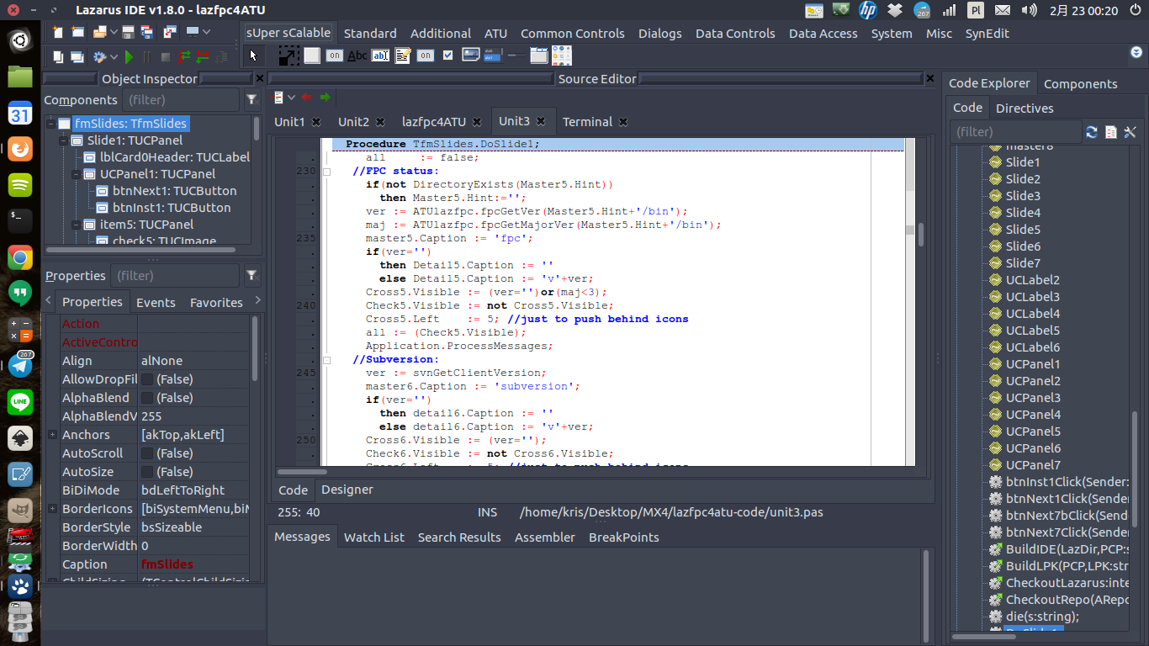Click the checkbox component icon in the palette

447,56
